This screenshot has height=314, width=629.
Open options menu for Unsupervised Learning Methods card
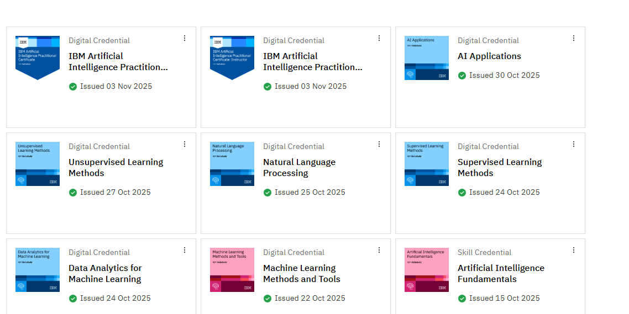[x=185, y=144]
